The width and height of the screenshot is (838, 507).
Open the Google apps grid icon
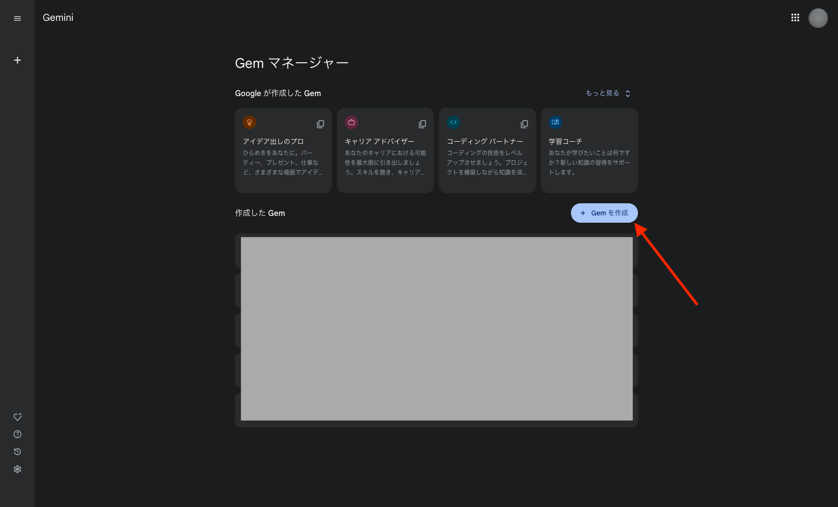(x=795, y=17)
